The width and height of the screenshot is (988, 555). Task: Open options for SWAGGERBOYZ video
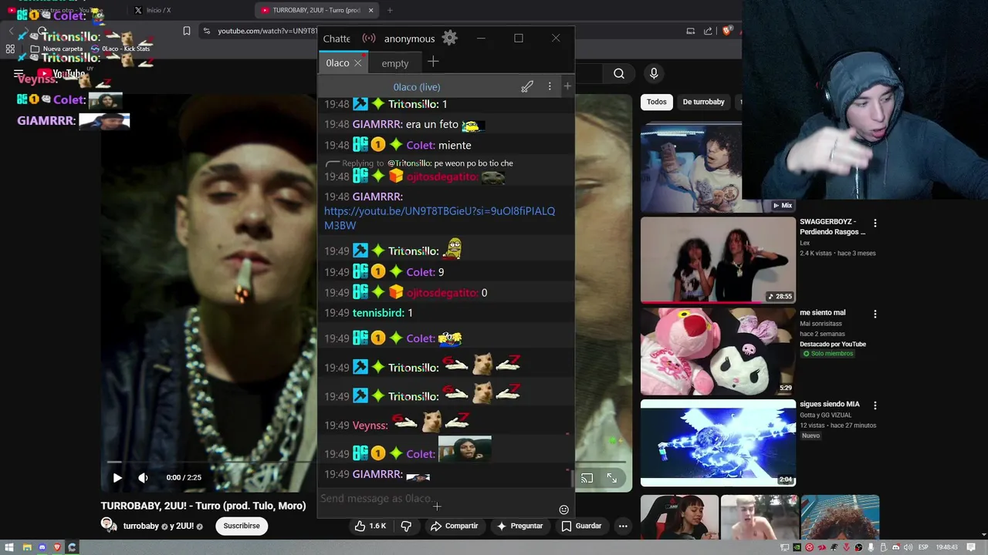click(875, 223)
